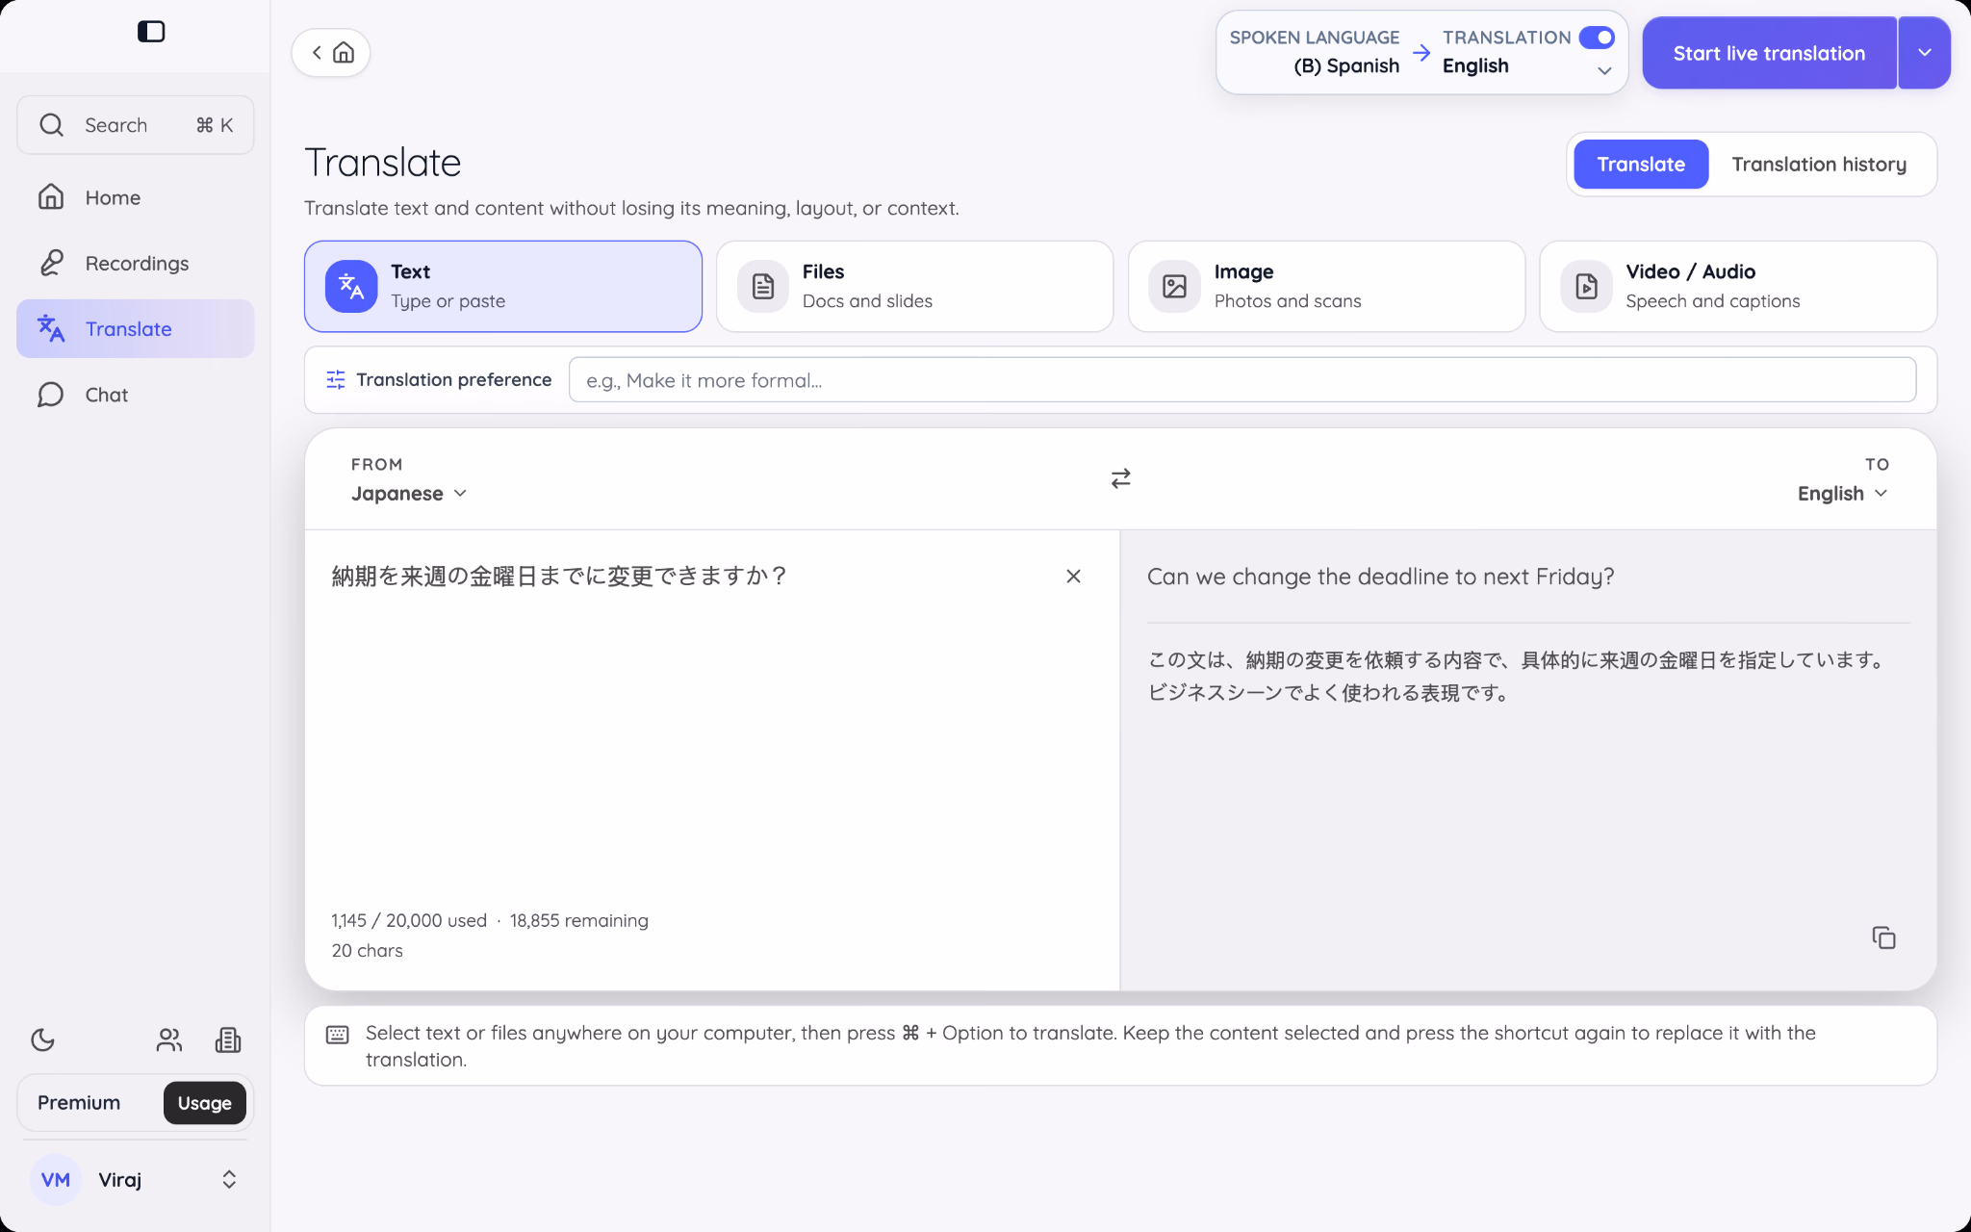Switch to the Translate tab

click(1641, 165)
